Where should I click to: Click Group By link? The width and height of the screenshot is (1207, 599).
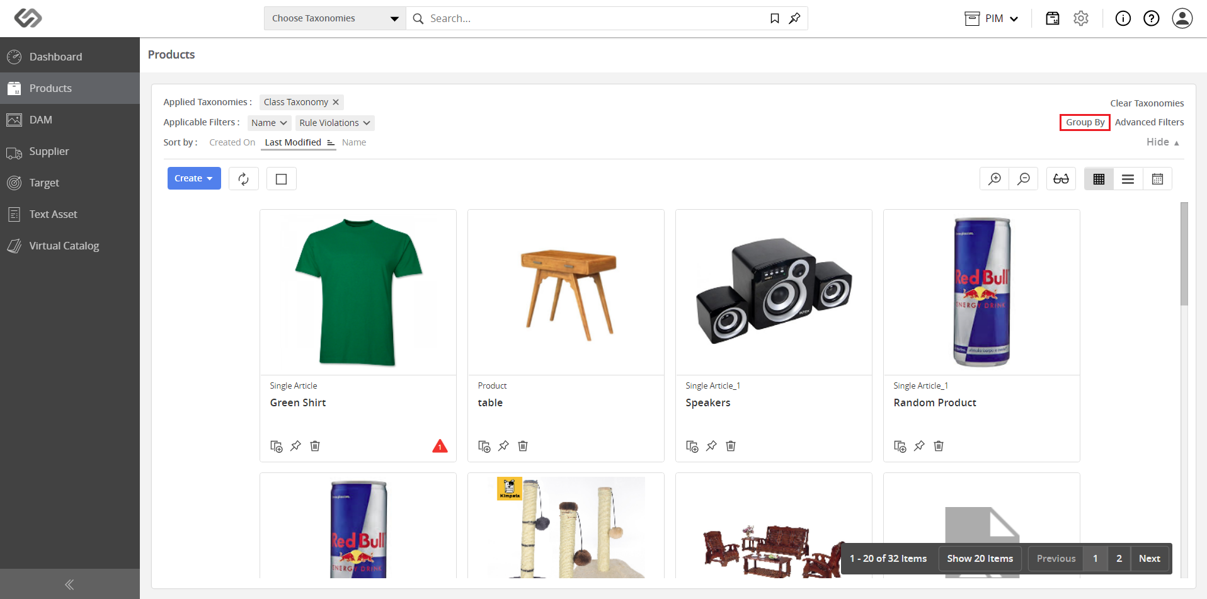[x=1085, y=122]
